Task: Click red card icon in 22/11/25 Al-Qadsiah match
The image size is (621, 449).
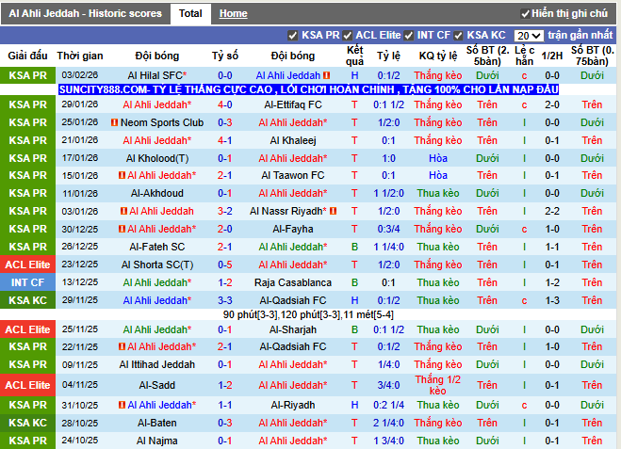Action: click(x=122, y=347)
